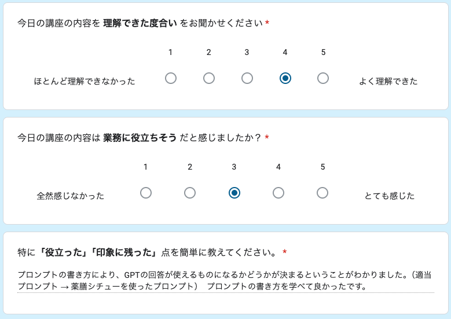
Task: Select rating 3 for understanding level
Action: [247, 78]
